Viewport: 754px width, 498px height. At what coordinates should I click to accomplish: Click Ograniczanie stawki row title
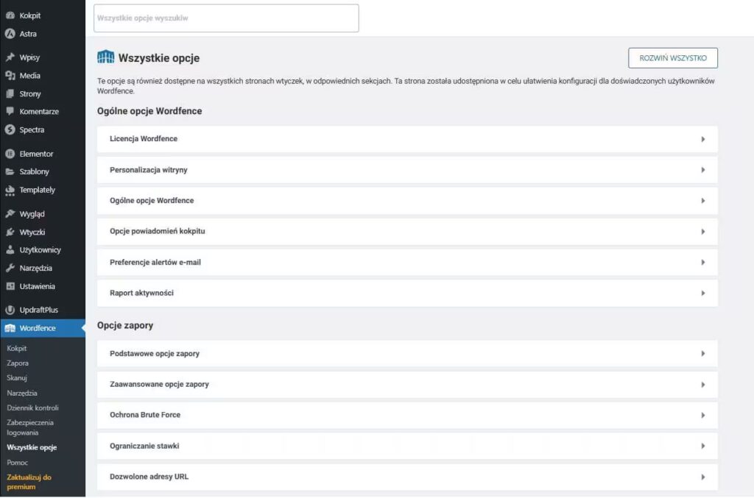(x=144, y=446)
